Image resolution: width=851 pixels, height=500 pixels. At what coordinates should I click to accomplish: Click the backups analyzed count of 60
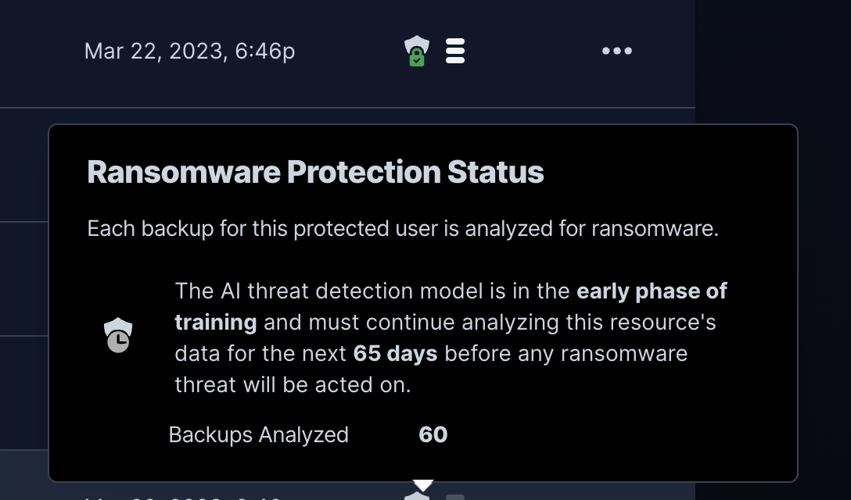pyautogui.click(x=433, y=435)
